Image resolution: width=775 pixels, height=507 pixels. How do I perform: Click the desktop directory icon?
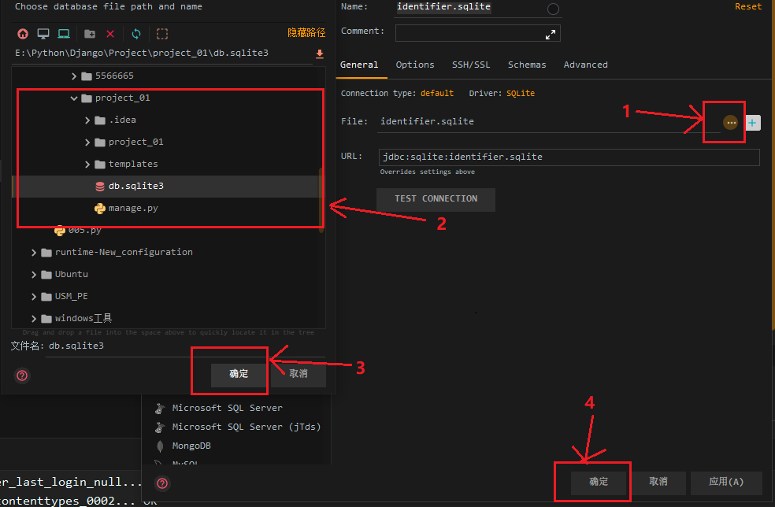click(x=43, y=34)
